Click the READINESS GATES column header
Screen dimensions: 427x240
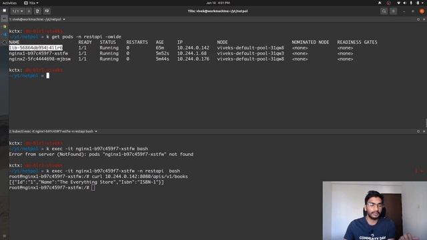coord(357,42)
